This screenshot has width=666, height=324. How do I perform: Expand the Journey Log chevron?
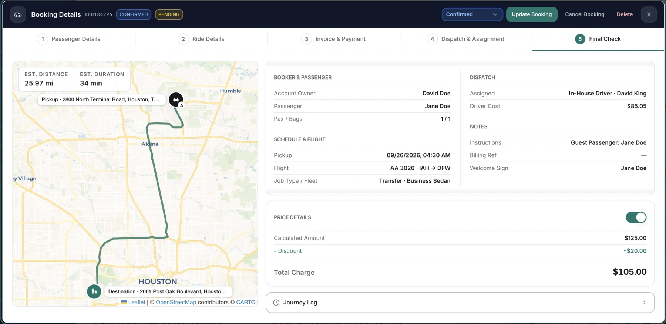[x=644, y=303]
